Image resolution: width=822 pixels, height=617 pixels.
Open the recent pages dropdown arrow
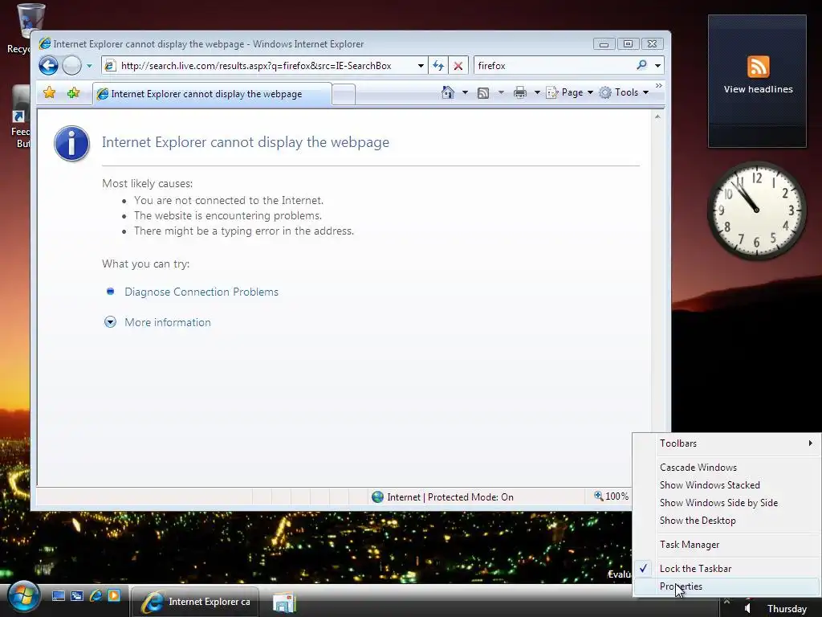tap(89, 66)
